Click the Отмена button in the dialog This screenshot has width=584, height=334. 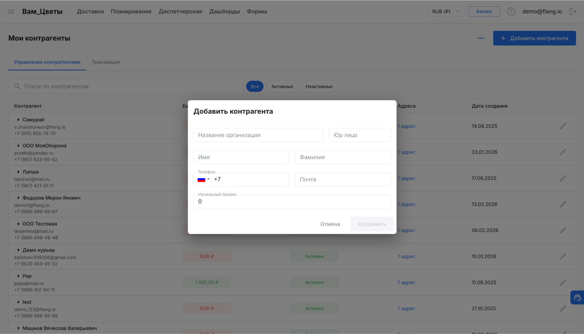pyautogui.click(x=330, y=224)
